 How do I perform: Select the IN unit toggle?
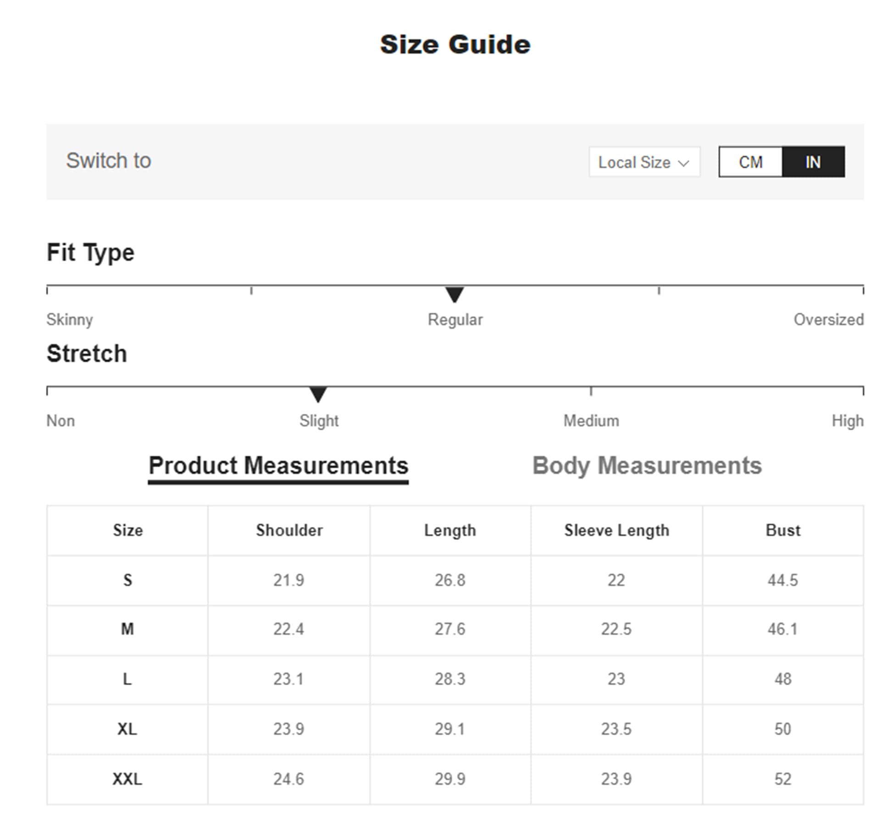point(813,162)
